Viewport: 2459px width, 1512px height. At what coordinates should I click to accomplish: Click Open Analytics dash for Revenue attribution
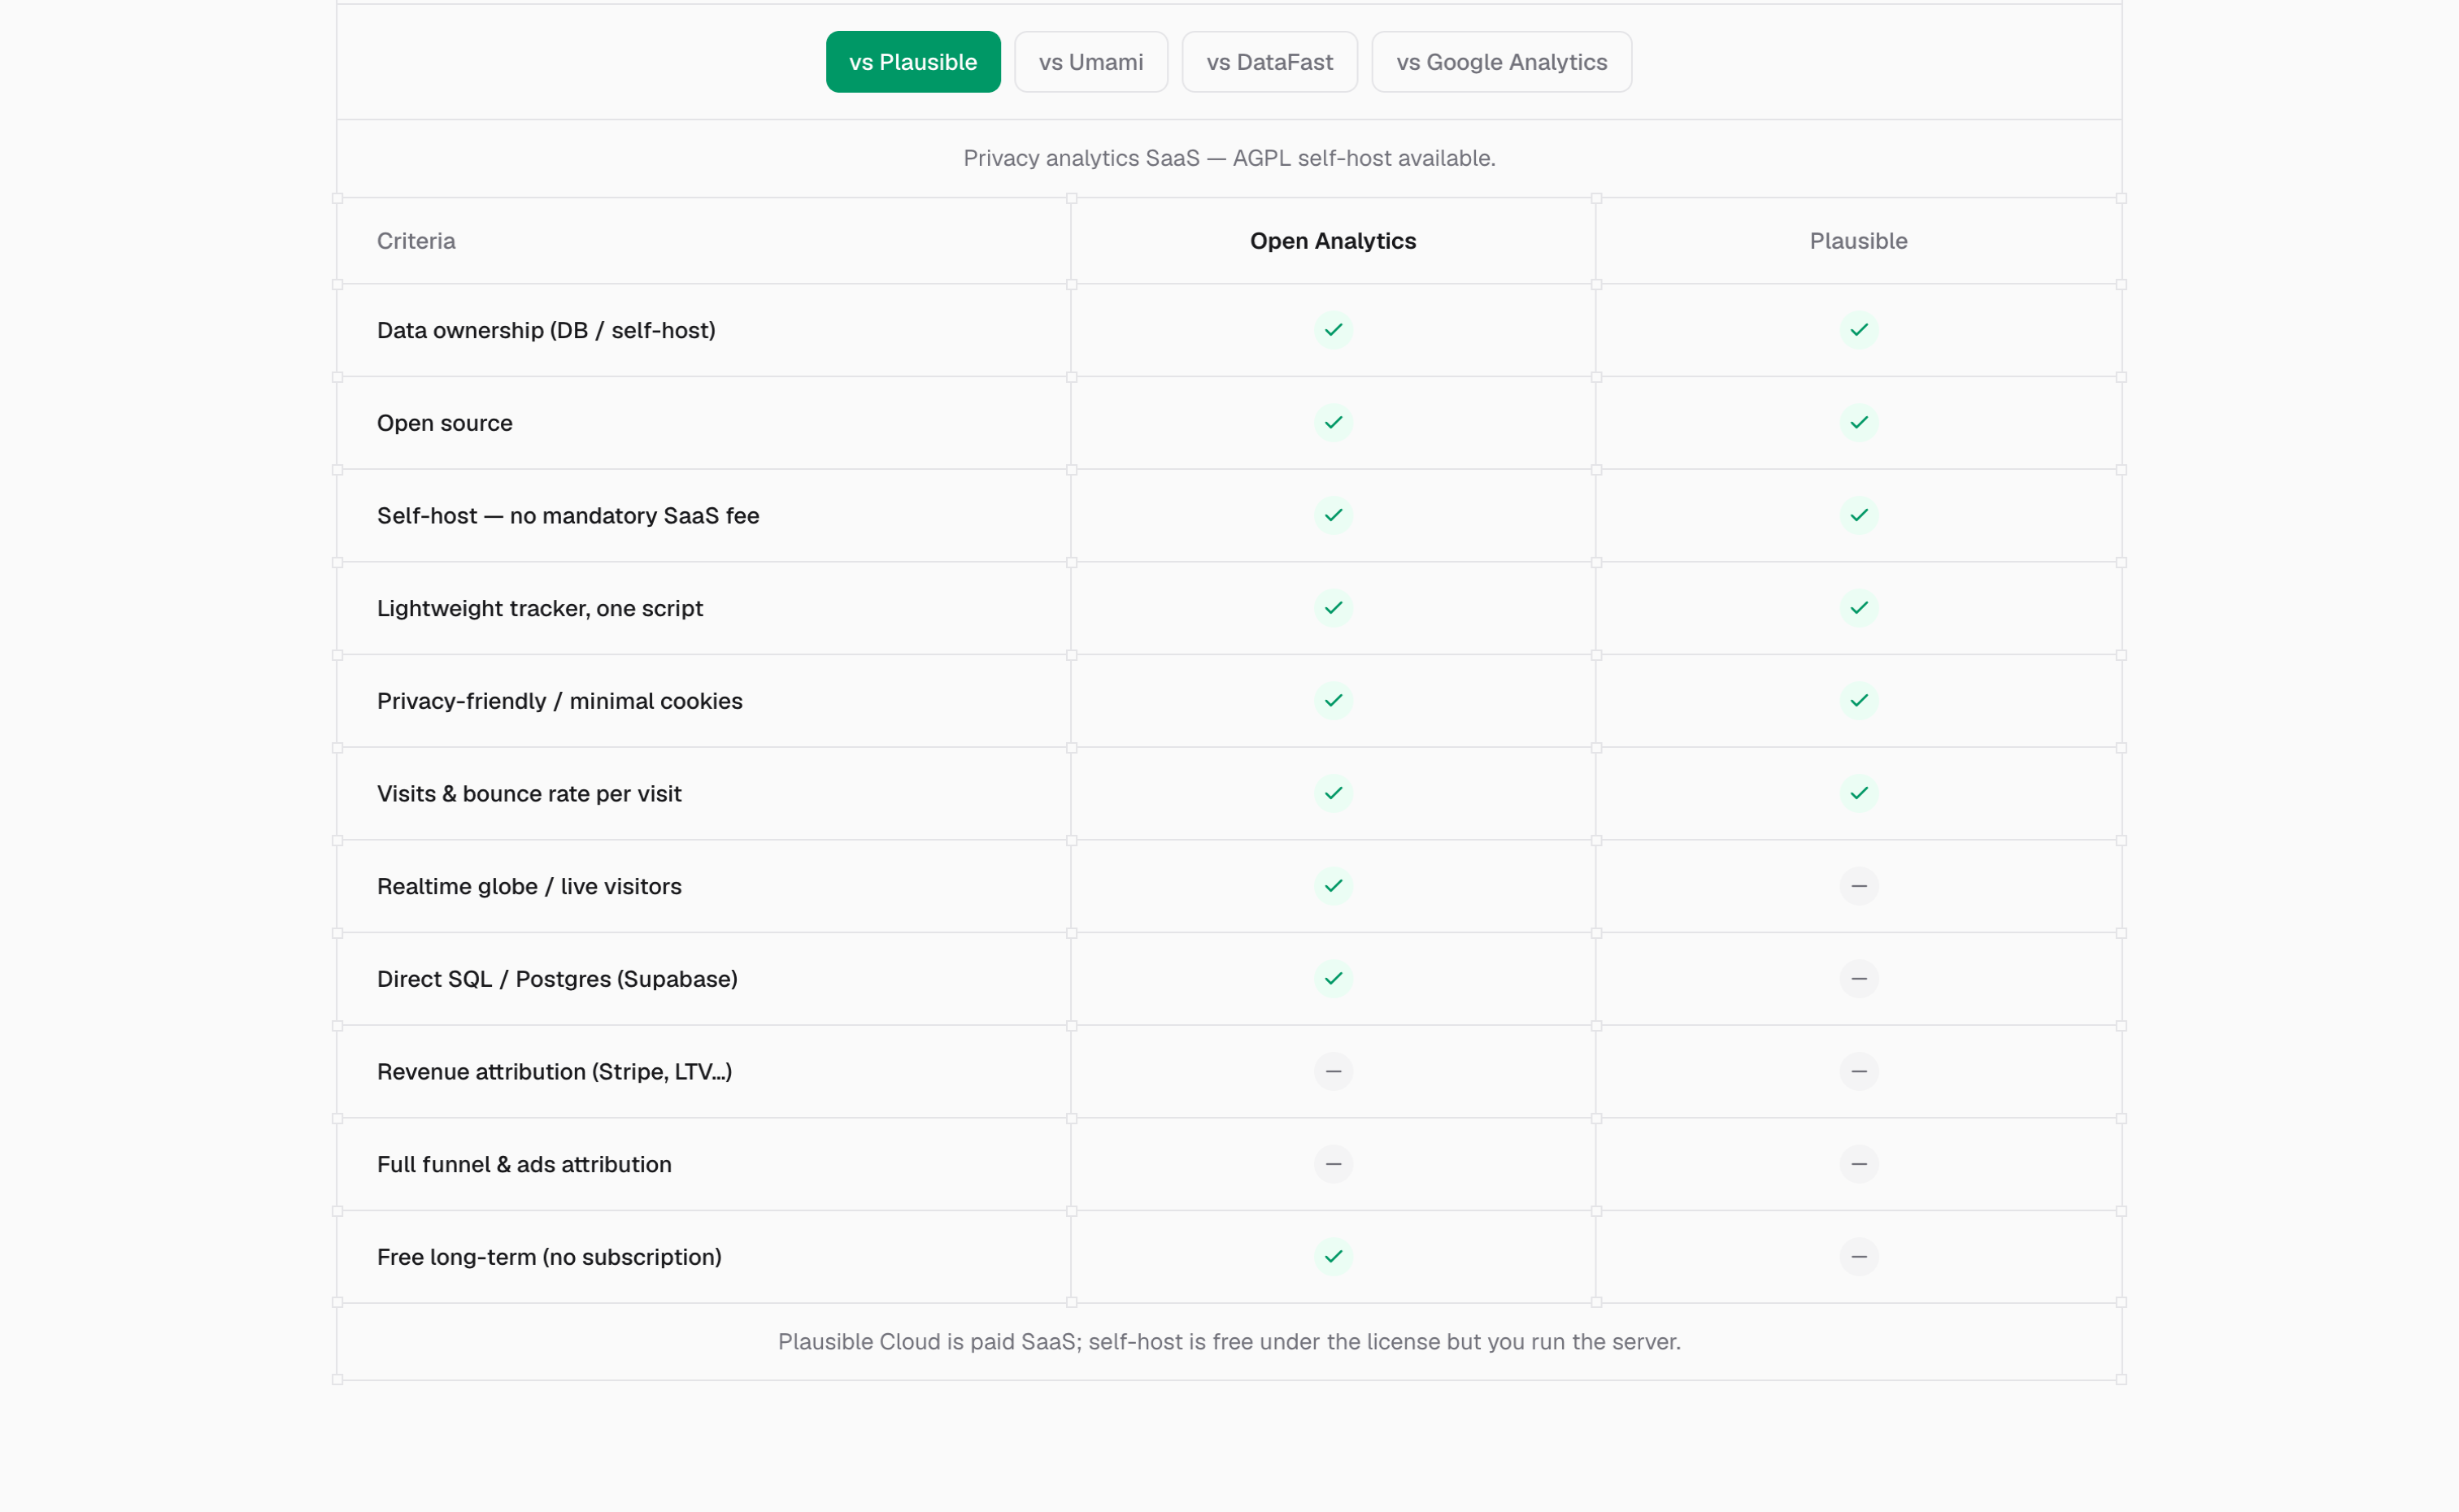(1333, 1072)
